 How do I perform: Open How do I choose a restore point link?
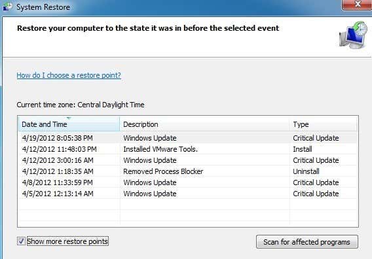coord(69,75)
